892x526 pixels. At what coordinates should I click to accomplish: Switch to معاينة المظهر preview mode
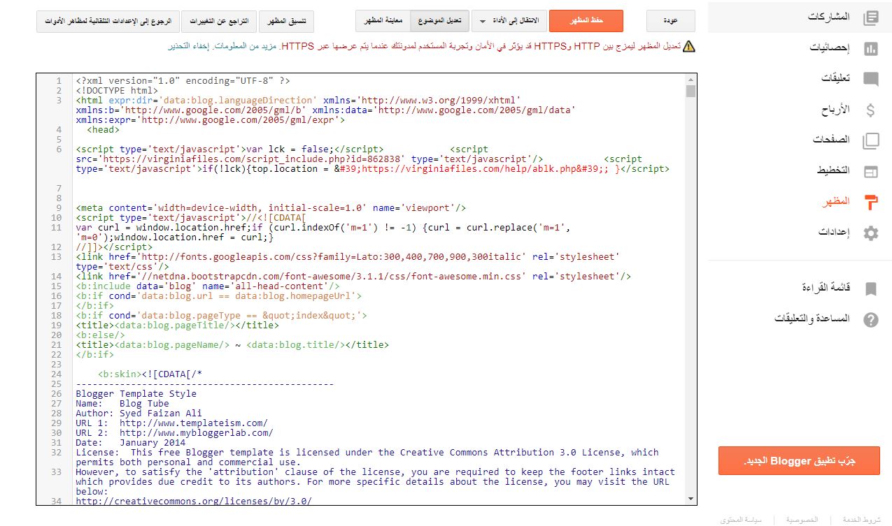coord(383,21)
